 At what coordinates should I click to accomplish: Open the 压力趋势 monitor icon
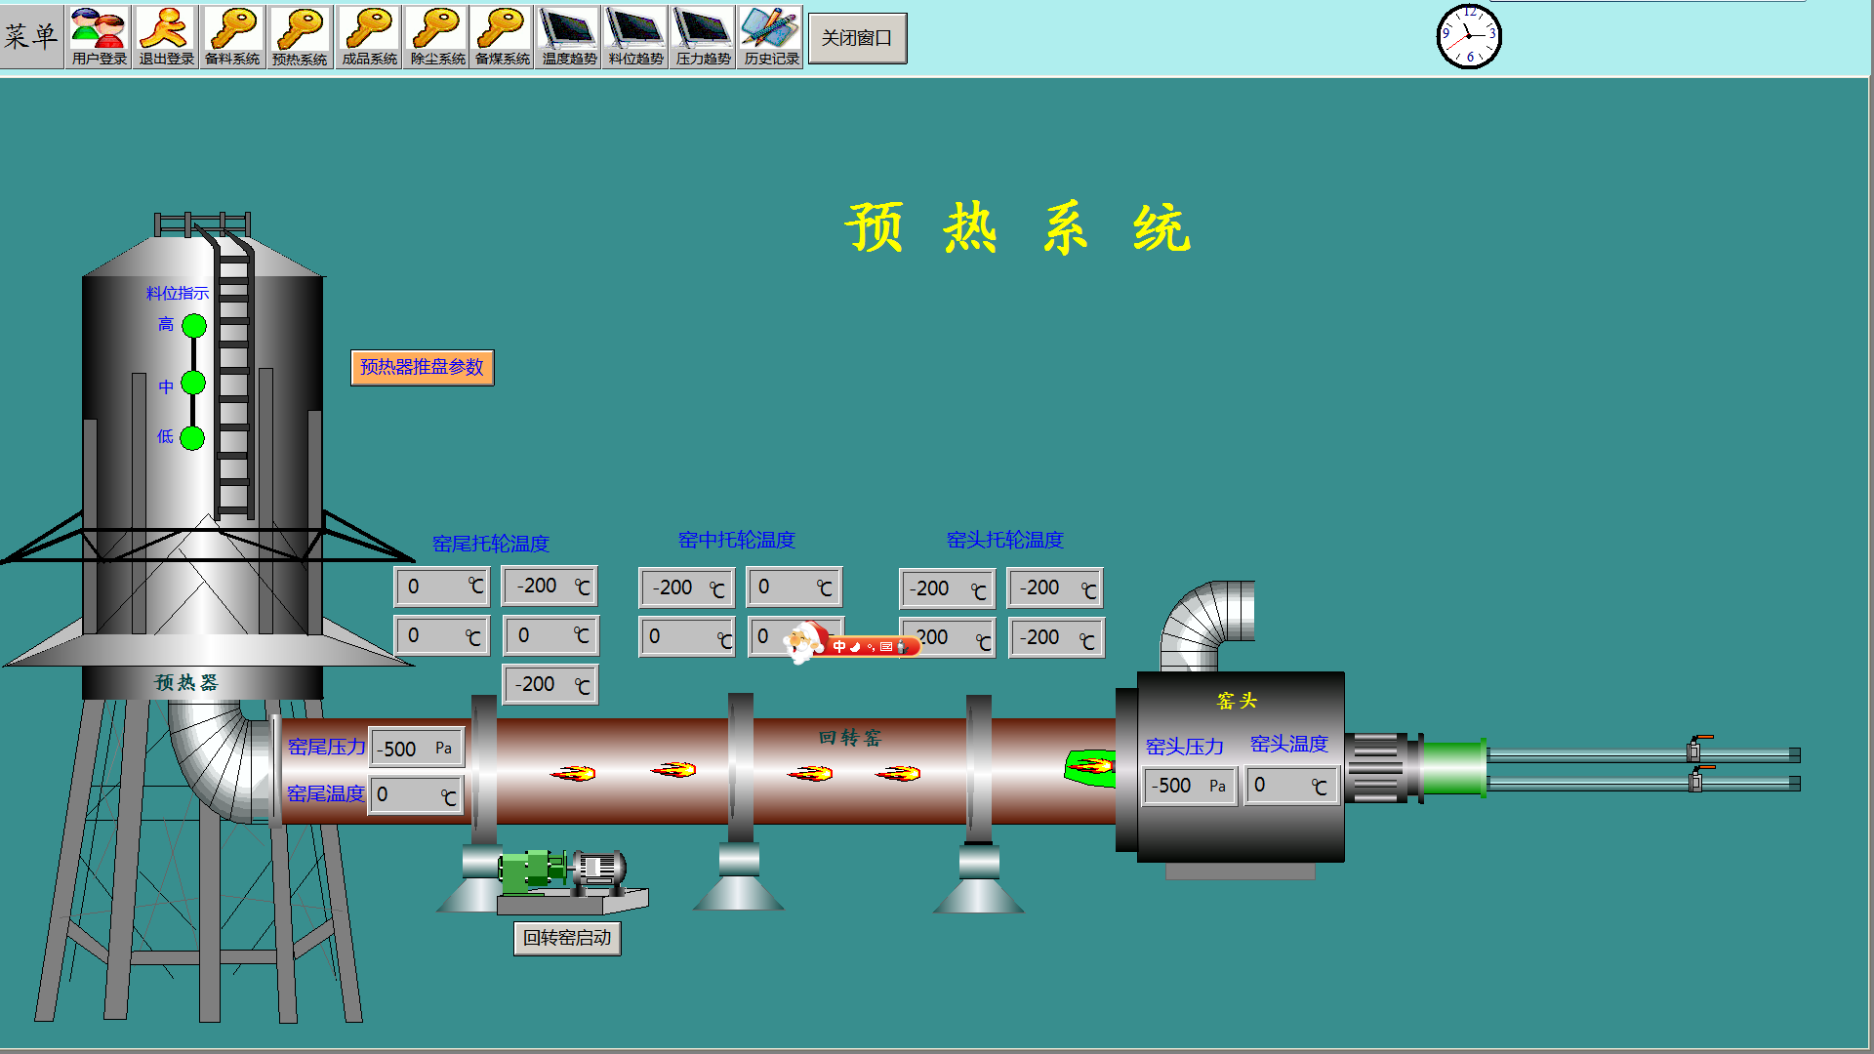coord(703,36)
